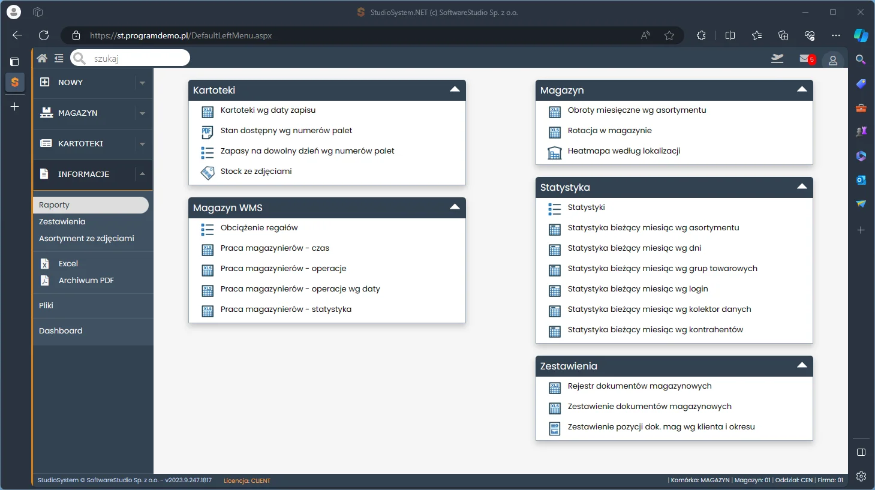Expand the NOWY menu dropdown arrow

tap(142, 83)
